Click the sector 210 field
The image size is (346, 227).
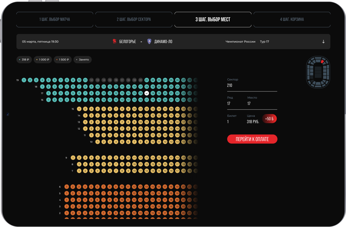[x=252, y=85]
